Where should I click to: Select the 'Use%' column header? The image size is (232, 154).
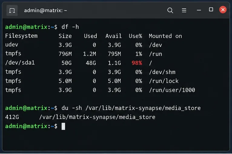pyautogui.click(x=135, y=36)
